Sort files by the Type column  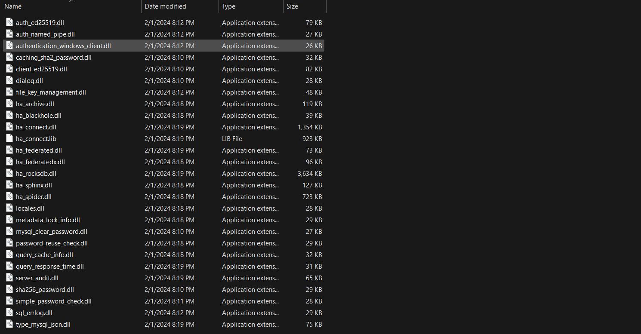pyautogui.click(x=228, y=6)
